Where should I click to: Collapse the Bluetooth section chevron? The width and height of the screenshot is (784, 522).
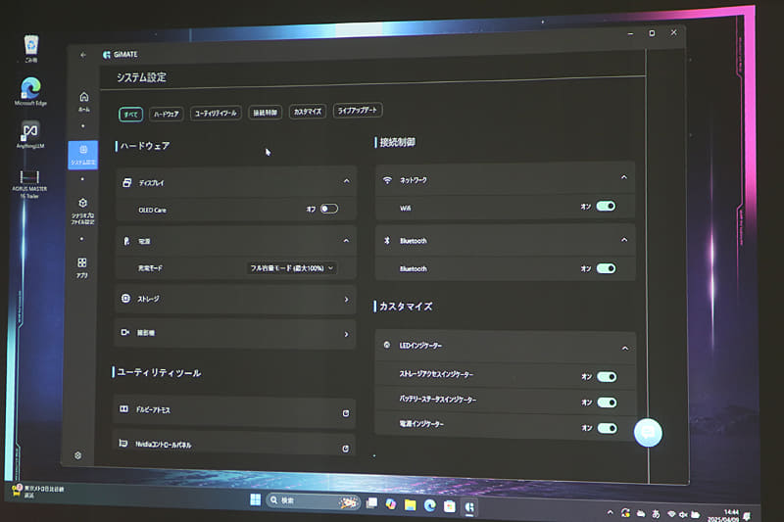pyautogui.click(x=624, y=240)
